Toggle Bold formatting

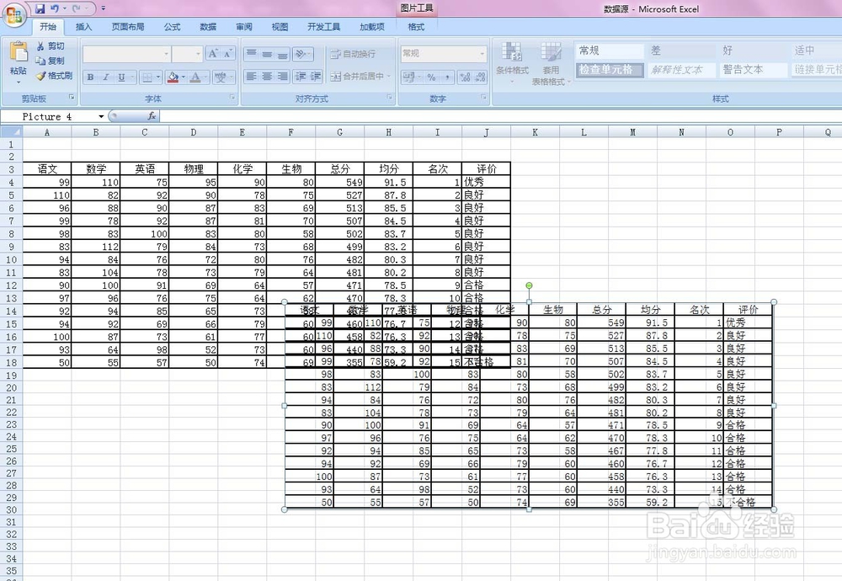click(x=89, y=77)
